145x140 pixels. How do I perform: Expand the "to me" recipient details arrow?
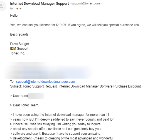pyautogui.click(x=21, y=9)
